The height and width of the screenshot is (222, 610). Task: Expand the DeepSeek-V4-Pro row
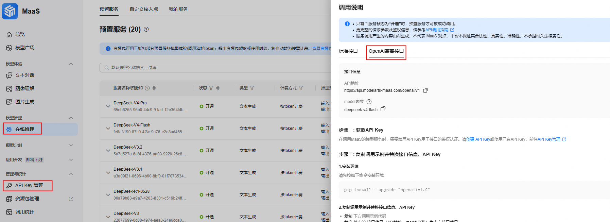[x=108, y=106]
